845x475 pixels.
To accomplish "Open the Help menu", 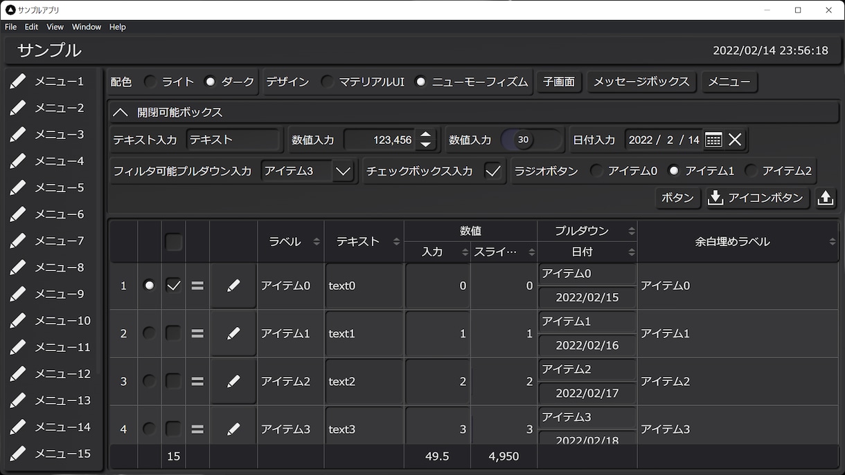I will pyautogui.click(x=118, y=27).
